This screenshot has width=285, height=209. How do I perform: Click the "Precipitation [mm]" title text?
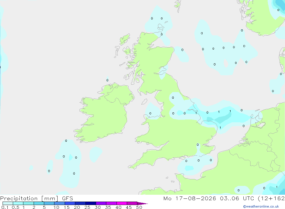pyautogui.click(x=29, y=198)
